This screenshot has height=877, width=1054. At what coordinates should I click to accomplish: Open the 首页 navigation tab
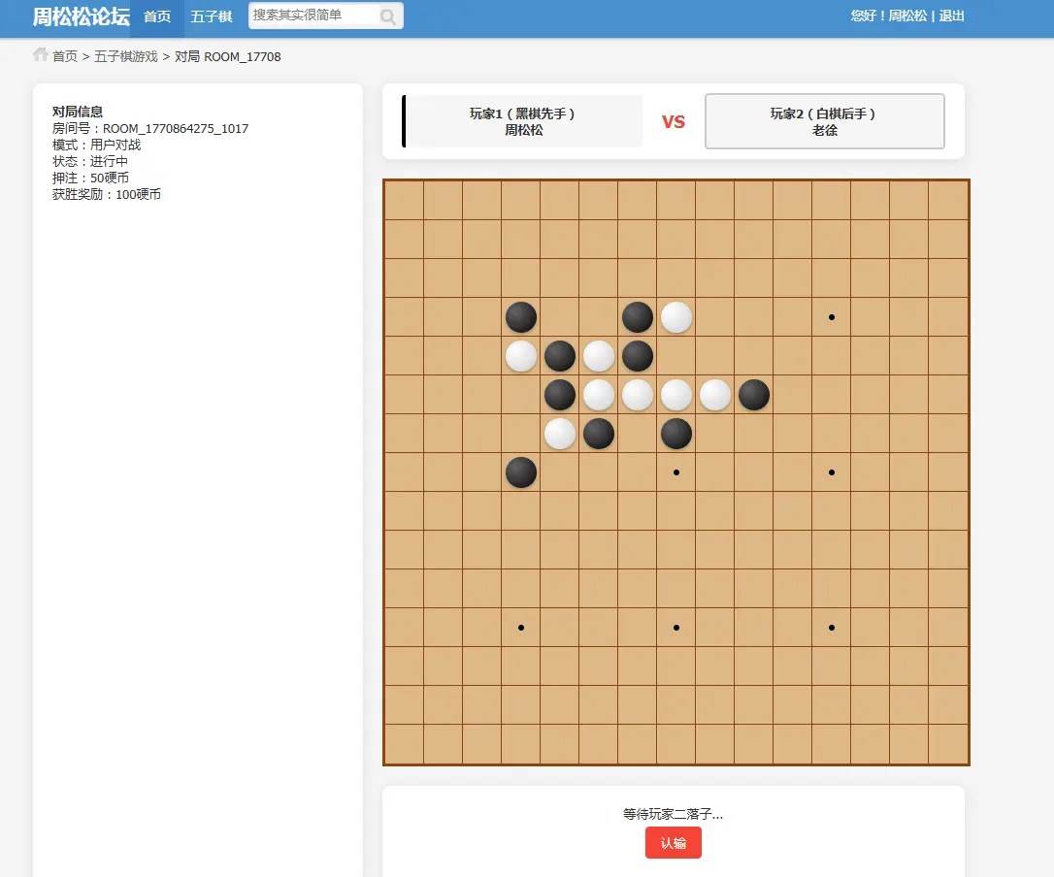[x=157, y=16]
